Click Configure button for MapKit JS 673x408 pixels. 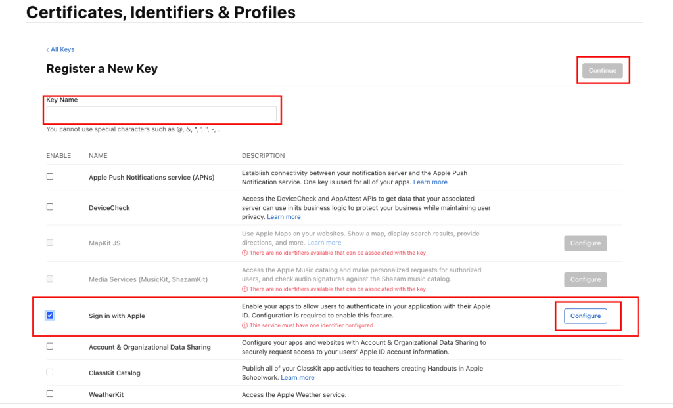pyautogui.click(x=586, y=243)
